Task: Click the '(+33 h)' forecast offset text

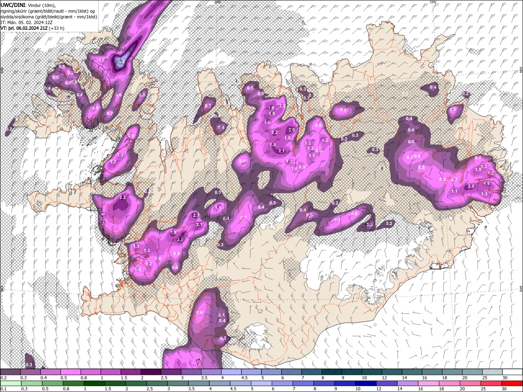Action: (56, 28)
